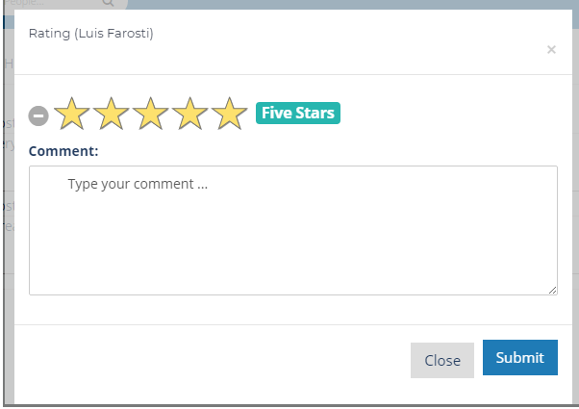
Task: Rate four stars
Action: 189,114
